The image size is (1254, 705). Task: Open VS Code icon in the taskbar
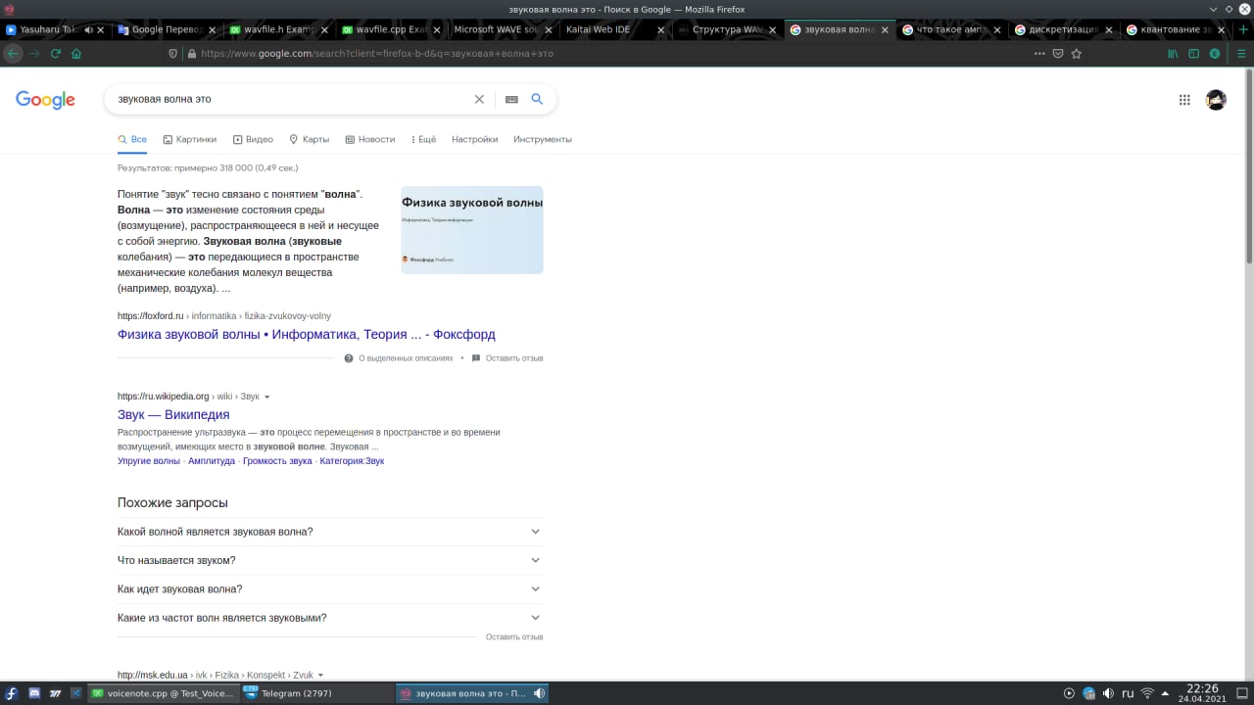tap(76, 693)
